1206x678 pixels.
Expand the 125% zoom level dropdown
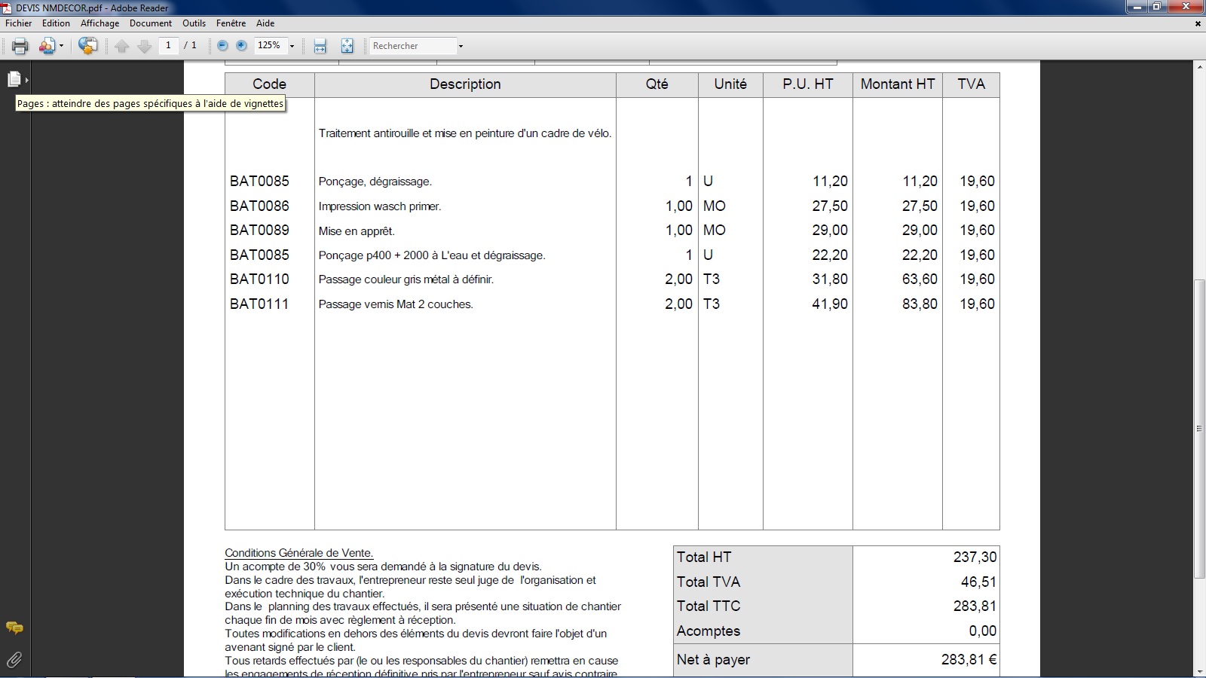tap(292, 46)
